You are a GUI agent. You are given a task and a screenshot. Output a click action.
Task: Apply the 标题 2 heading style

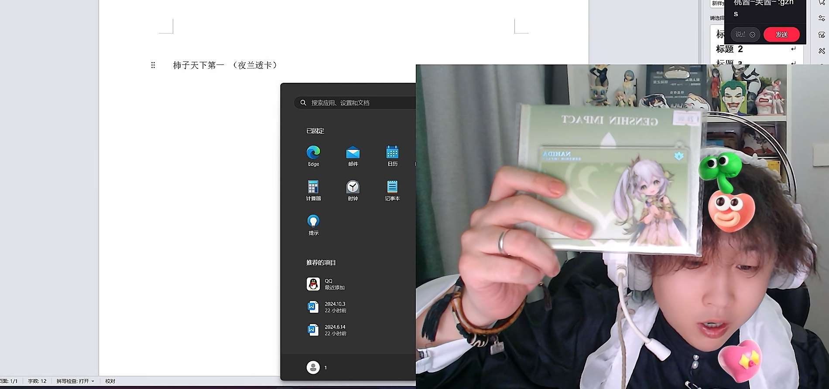[x=756, y=49]
